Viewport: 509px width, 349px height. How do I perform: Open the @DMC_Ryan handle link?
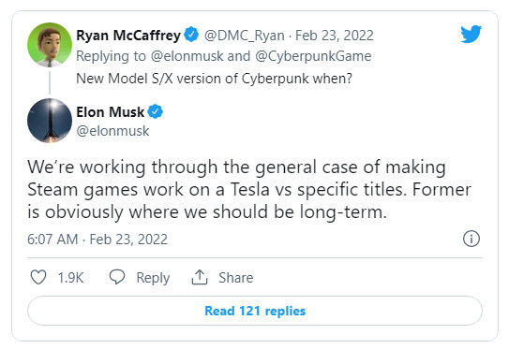[x=244, y=36]
